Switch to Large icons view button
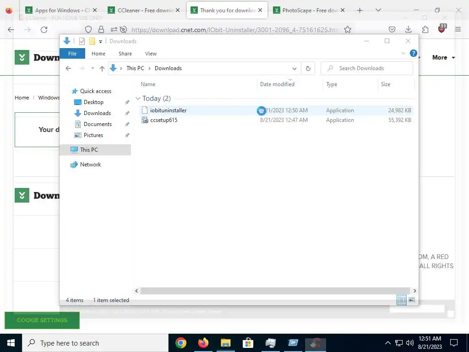 coord(412,300)
